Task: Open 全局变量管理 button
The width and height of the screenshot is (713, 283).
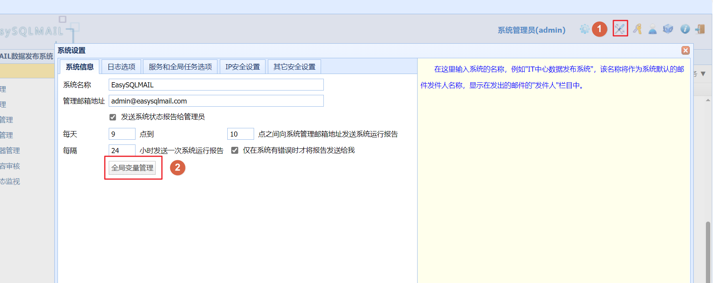Action: [x=132, y=168]
